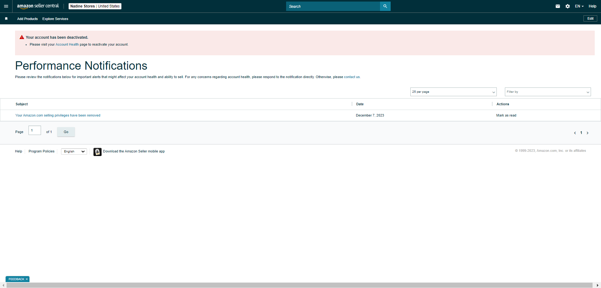601x288 pixels.
Task: Open the hamburger main menu
Action: point(6,6)
